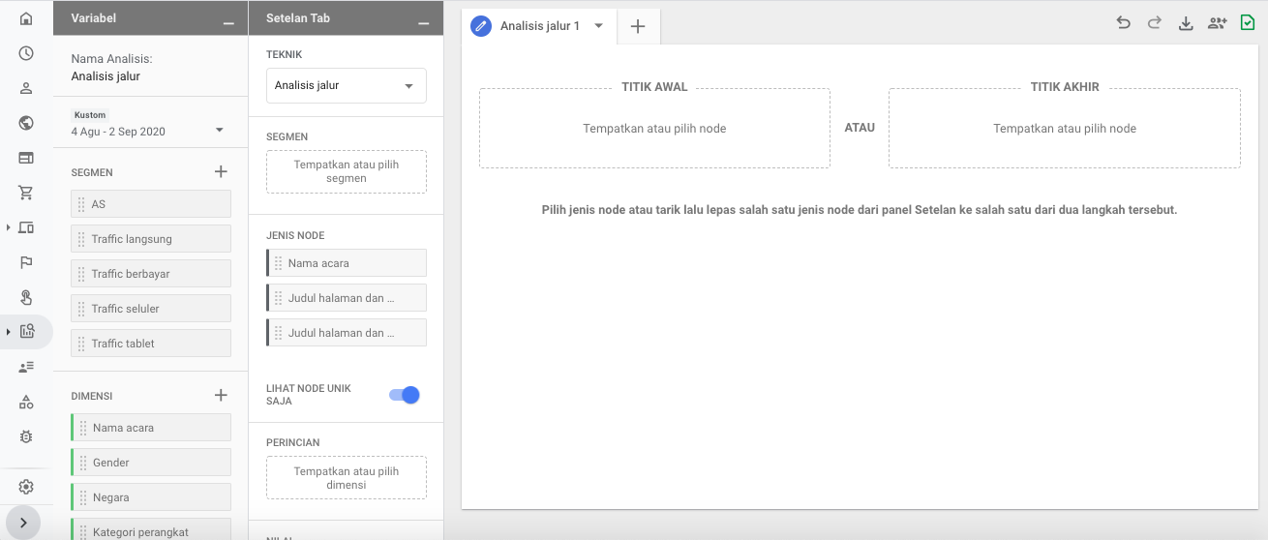Click the download export icon
1268x540 pixels.
click(x=1186, y=23)
